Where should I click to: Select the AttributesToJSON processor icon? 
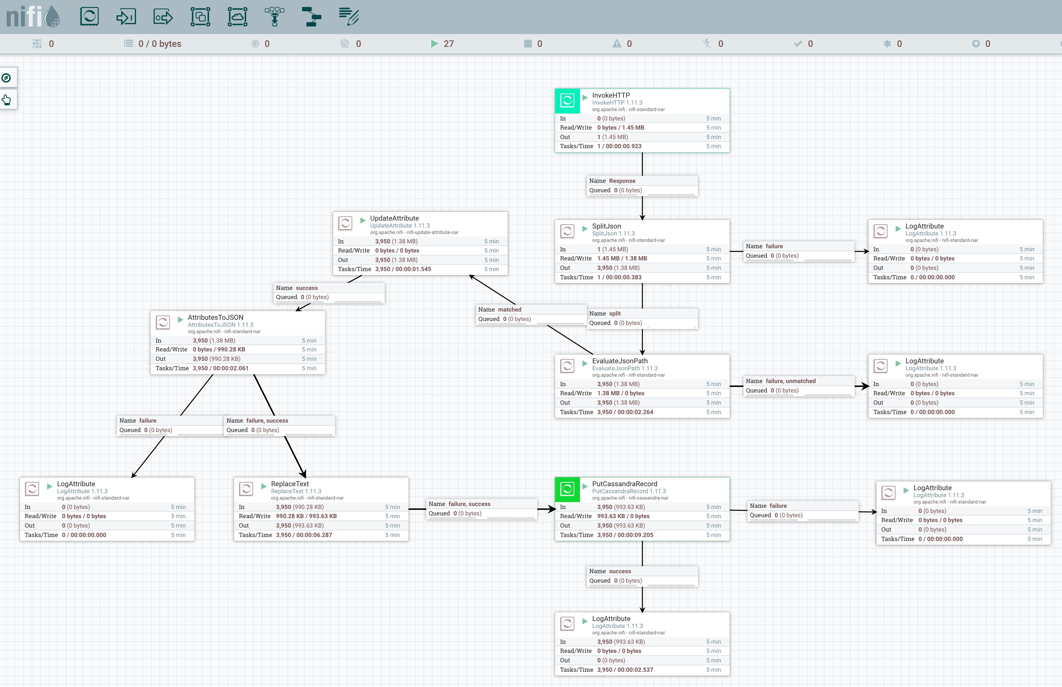(x=163, y=323)
